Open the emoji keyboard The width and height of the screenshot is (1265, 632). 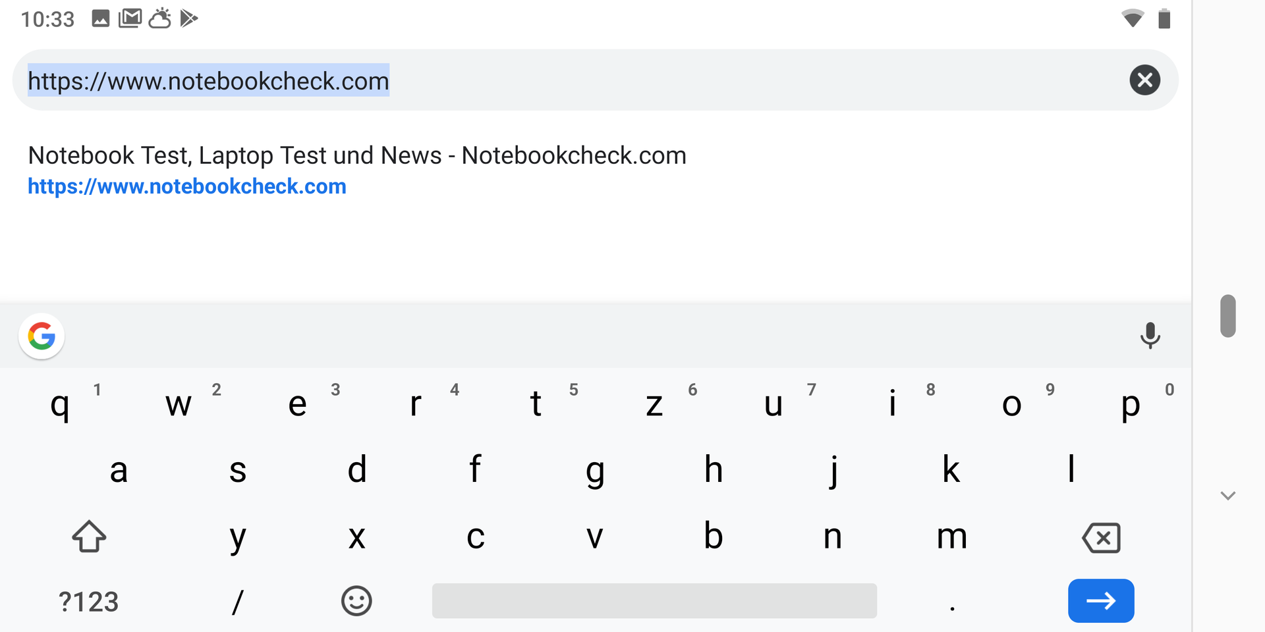click(x=356, y=601)
